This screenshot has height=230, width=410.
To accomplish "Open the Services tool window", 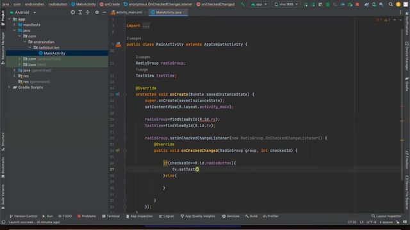I will tap(231, 216).
